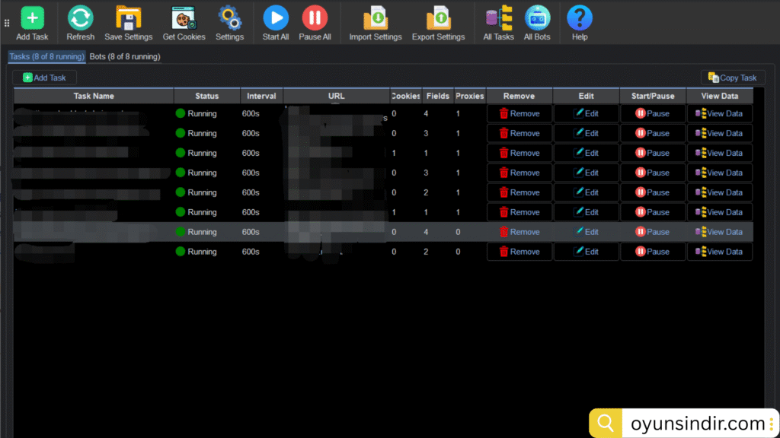Click the Add Task toolbar icon
This screenshot has height=438, width=780.
(32, 17)
